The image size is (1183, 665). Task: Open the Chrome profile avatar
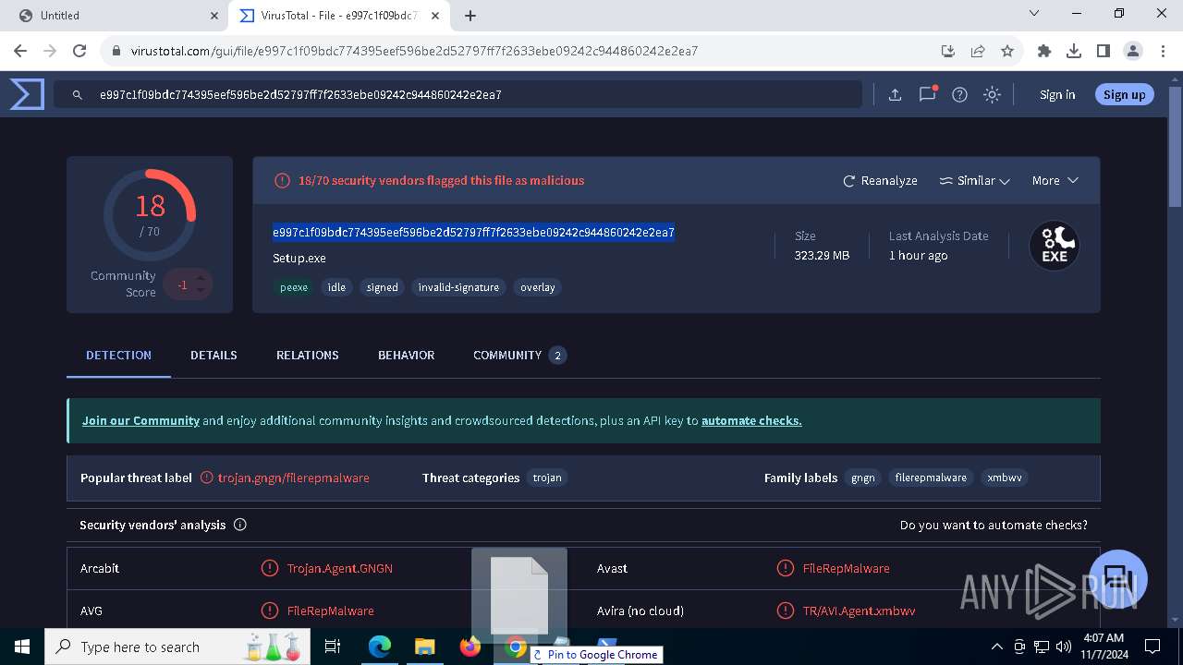click(1133, 51)
